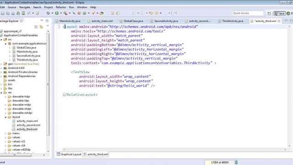The image size is (293, 165).
Task: Click the green New Java Class icon
Action: [84, 13]
